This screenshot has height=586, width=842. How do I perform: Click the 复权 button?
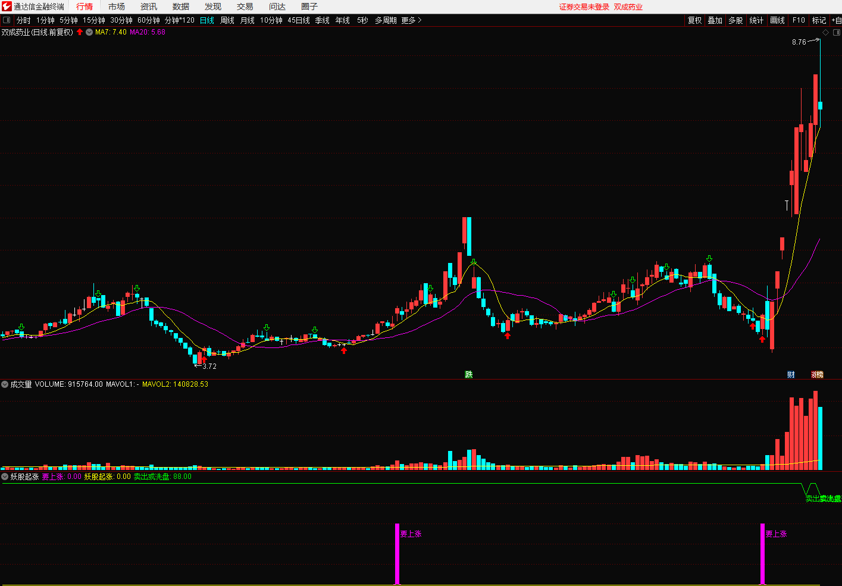695,20
